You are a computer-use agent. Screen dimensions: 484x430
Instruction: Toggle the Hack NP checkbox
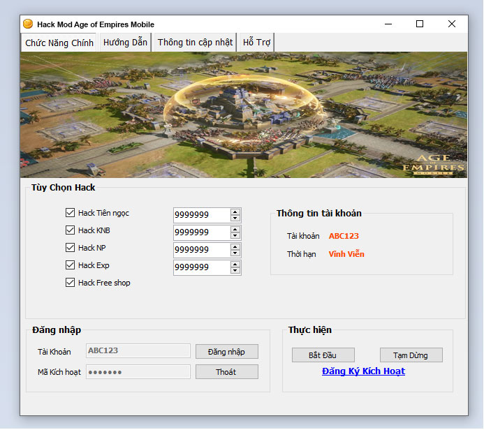click(70, 247)
